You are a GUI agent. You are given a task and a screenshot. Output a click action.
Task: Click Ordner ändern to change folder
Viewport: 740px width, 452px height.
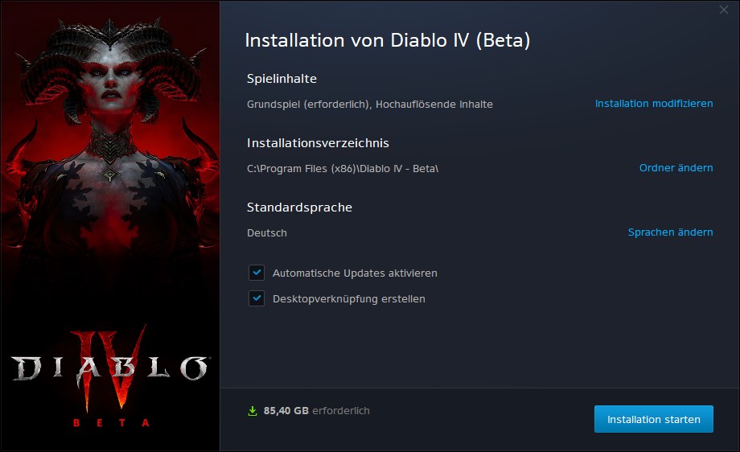click(x=676, y=168)
